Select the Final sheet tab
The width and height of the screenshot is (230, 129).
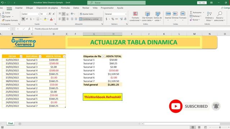pos(10,123)
